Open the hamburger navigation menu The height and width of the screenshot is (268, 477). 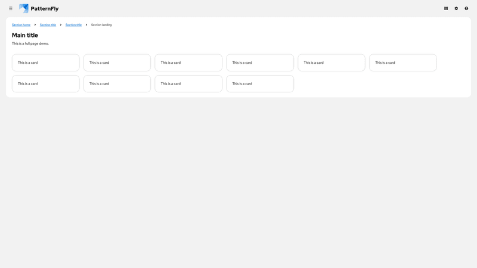click(10, 8)
